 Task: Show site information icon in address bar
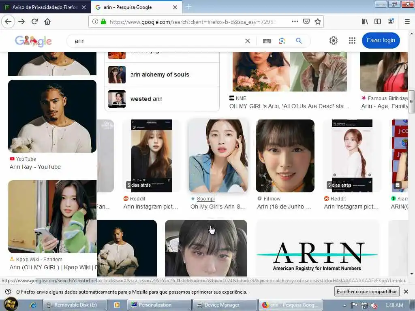(x=95, y=22)
